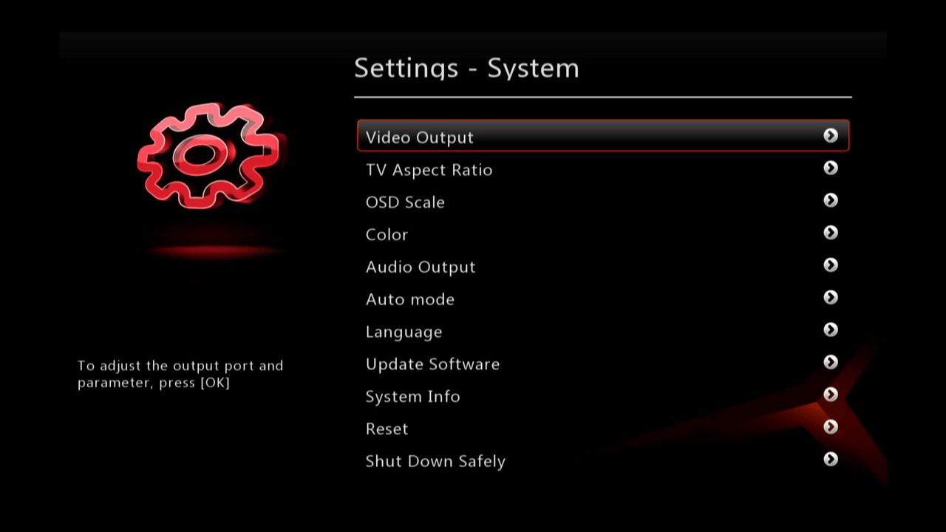The height and width of the screenshot is (532, 946).
Task: Expand Reset option via its arrow
Action: [x=831, y=427]
